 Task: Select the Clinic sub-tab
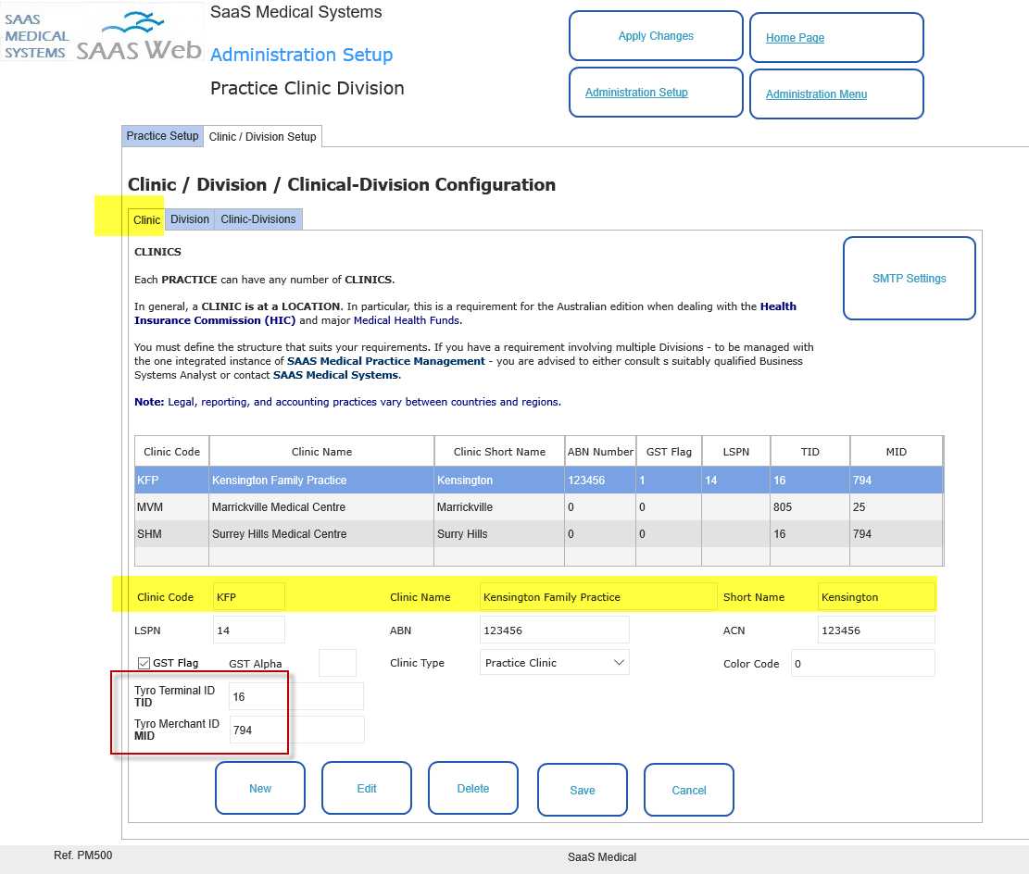pyautogui.click(x=146, y=219)
